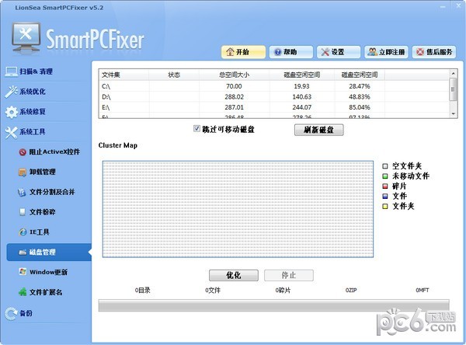Click the gear icon beside 系统修复
The image size is (466, 345).
[x=12, y=112]
